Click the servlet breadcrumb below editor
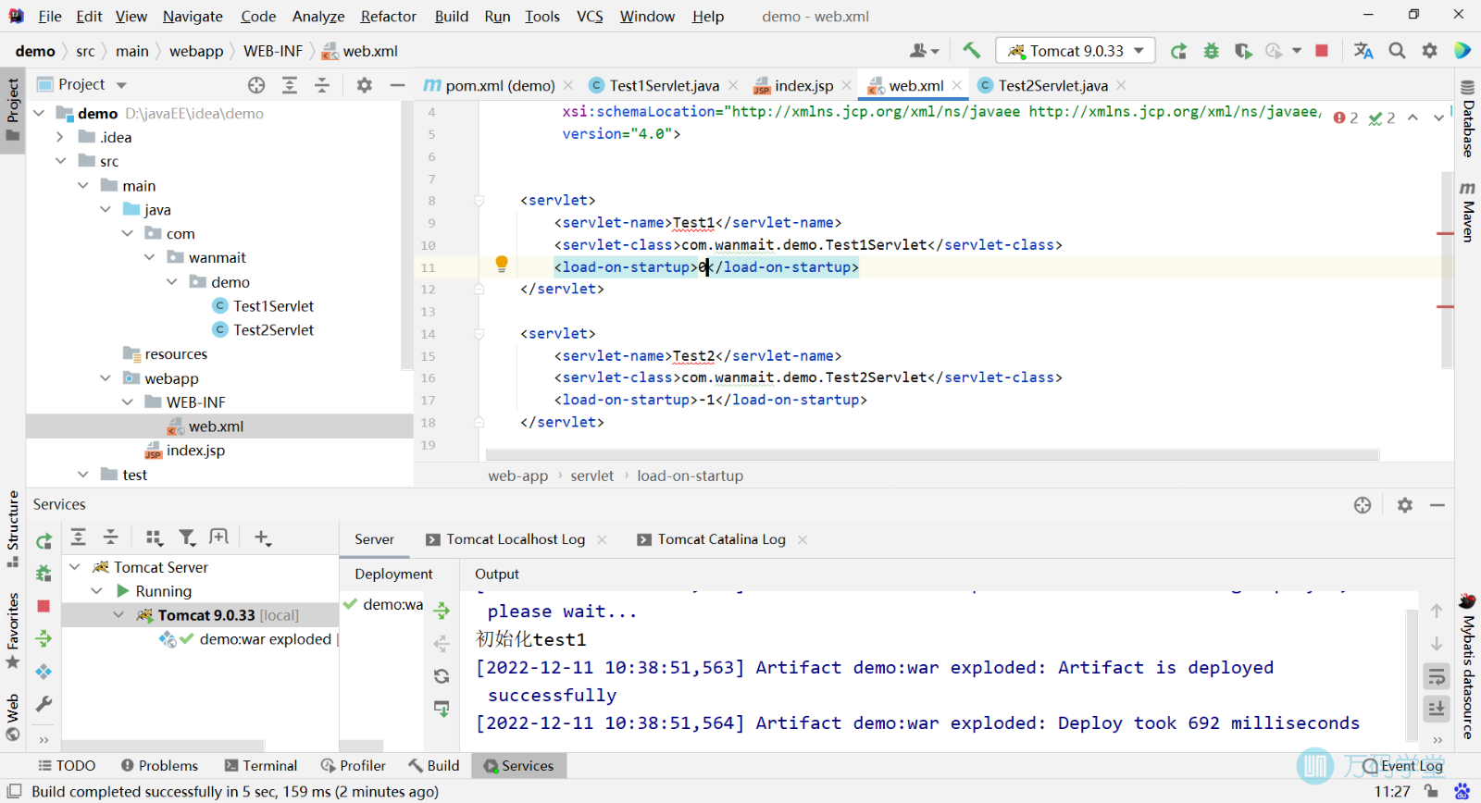Image resolution: width=1481 pixels, height=803 pixels. 591,476
